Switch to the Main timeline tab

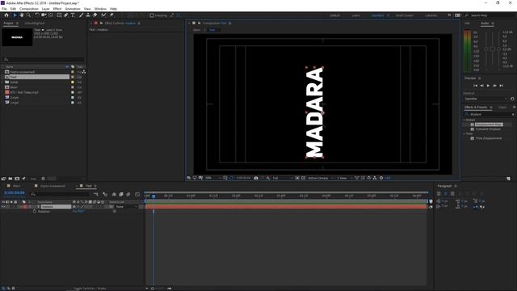[16, 186]
